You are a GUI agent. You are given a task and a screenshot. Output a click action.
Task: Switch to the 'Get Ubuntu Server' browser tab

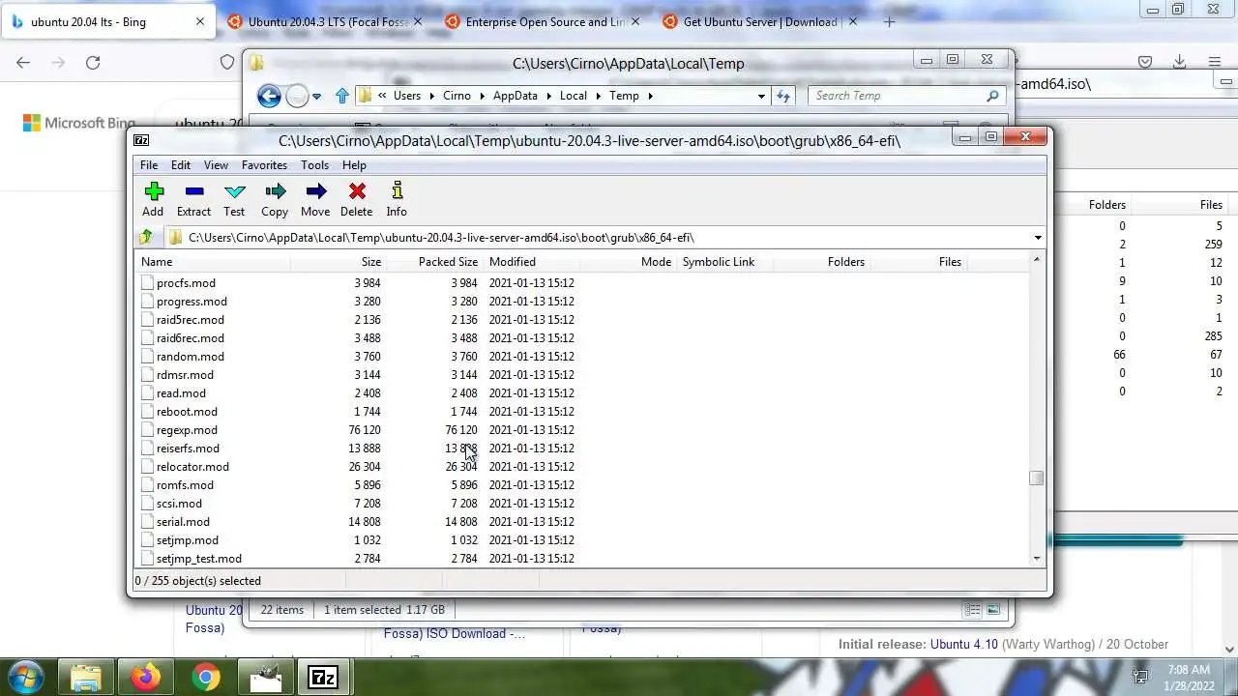click(761, 21)
